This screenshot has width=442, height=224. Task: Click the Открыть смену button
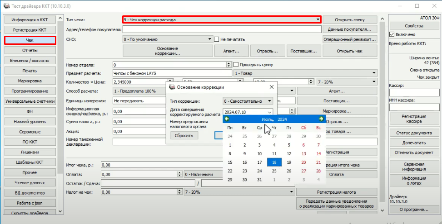coord(349,20)
